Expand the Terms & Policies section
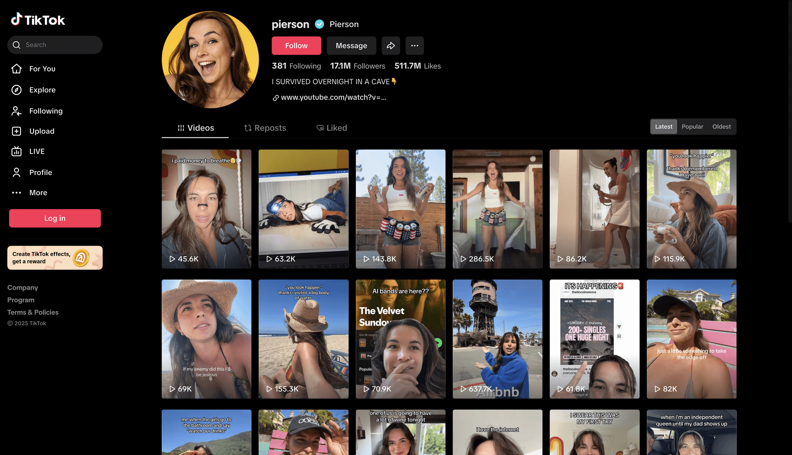Viewport: 792px width, 455px height. (x=33, y=312)
